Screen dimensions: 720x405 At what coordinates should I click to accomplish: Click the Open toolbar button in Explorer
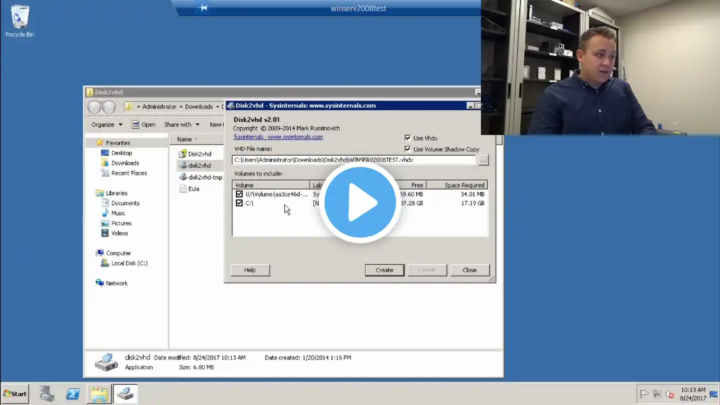pos(143,124)
